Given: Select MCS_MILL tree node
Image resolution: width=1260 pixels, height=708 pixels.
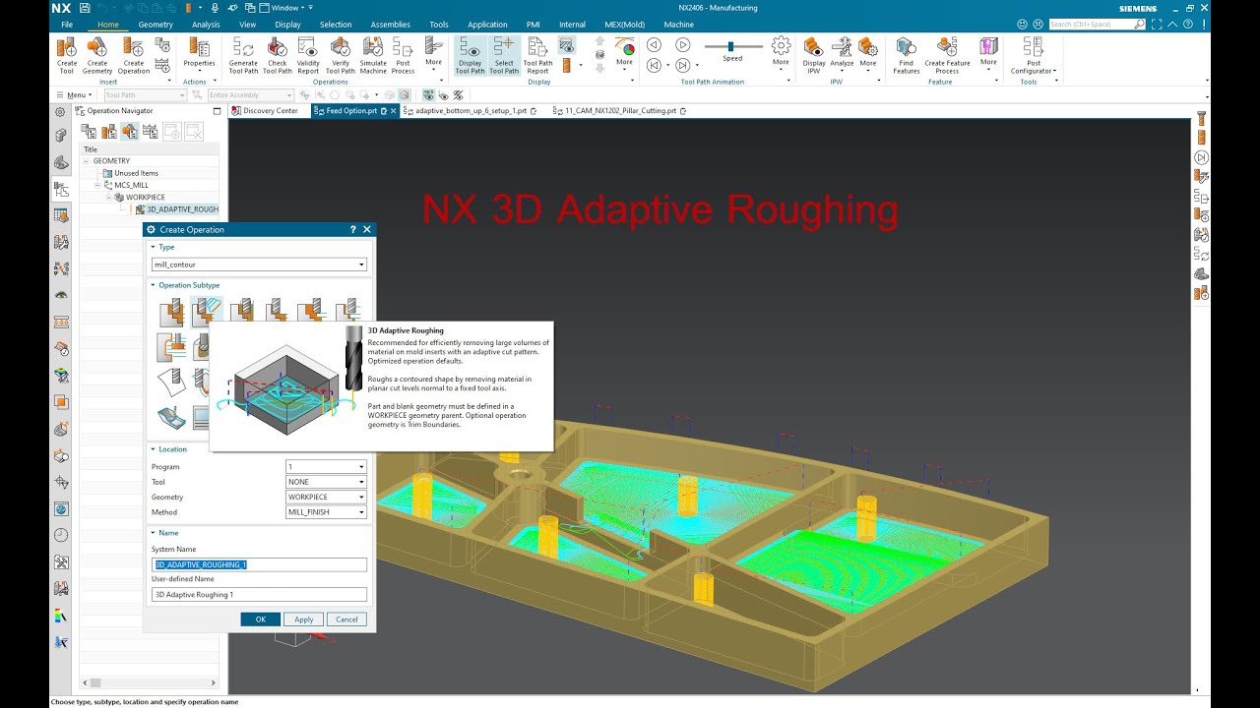Looking at the screenshot, I should click(x=130, y=185).
